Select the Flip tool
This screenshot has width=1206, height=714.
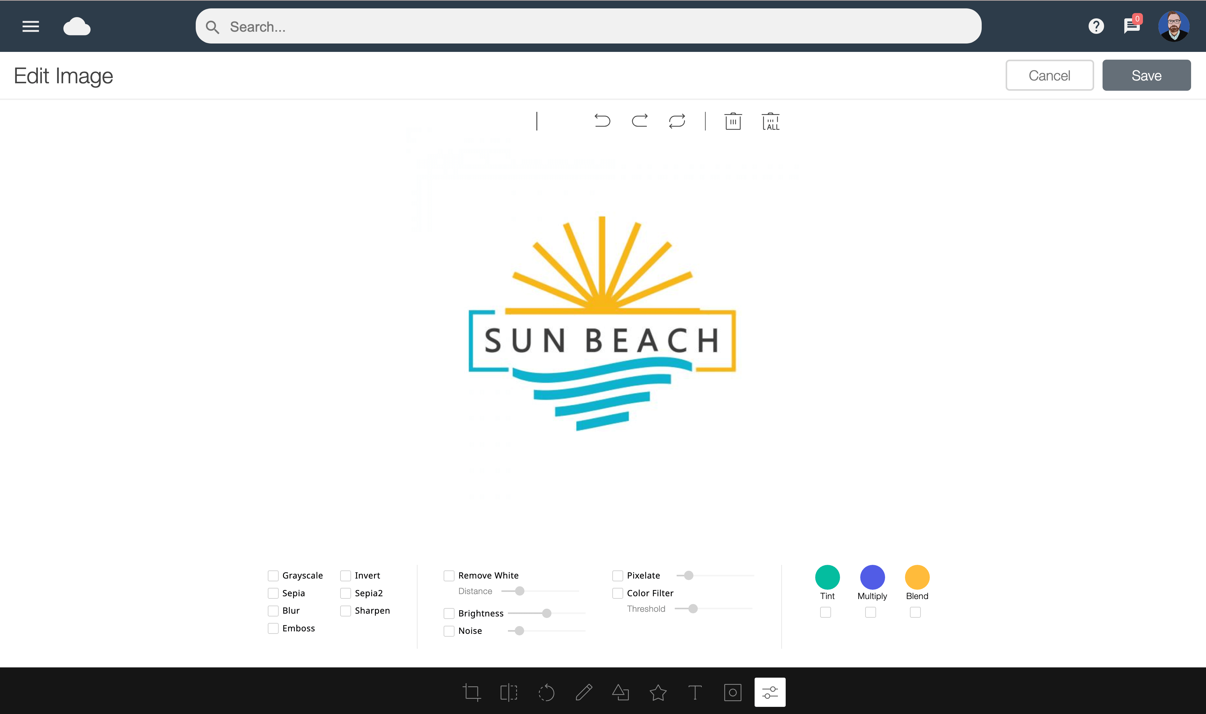click(x=509, y=692)
